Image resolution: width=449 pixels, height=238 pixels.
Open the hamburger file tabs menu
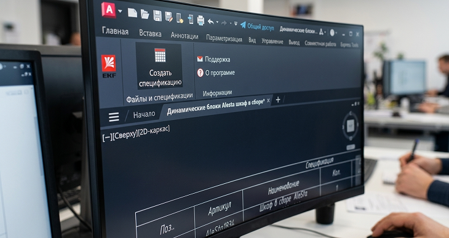pyautogui.click(x=114, y=117)
